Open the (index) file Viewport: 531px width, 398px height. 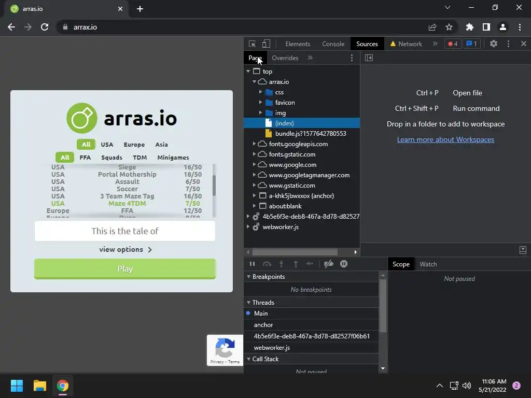302,123
